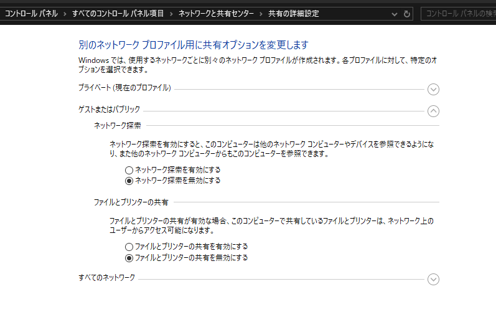Collapse the ゲストまたはパブリック section
The width and height of the screenshot is (496, 327).
tap(433, 111)
